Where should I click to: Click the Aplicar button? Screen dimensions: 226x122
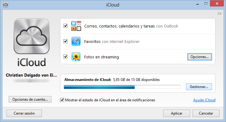176,113
